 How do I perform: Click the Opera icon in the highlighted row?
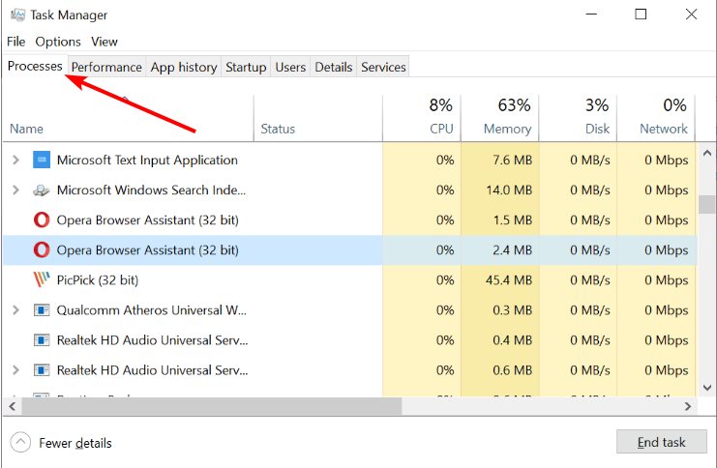click(x=42, y=250)
